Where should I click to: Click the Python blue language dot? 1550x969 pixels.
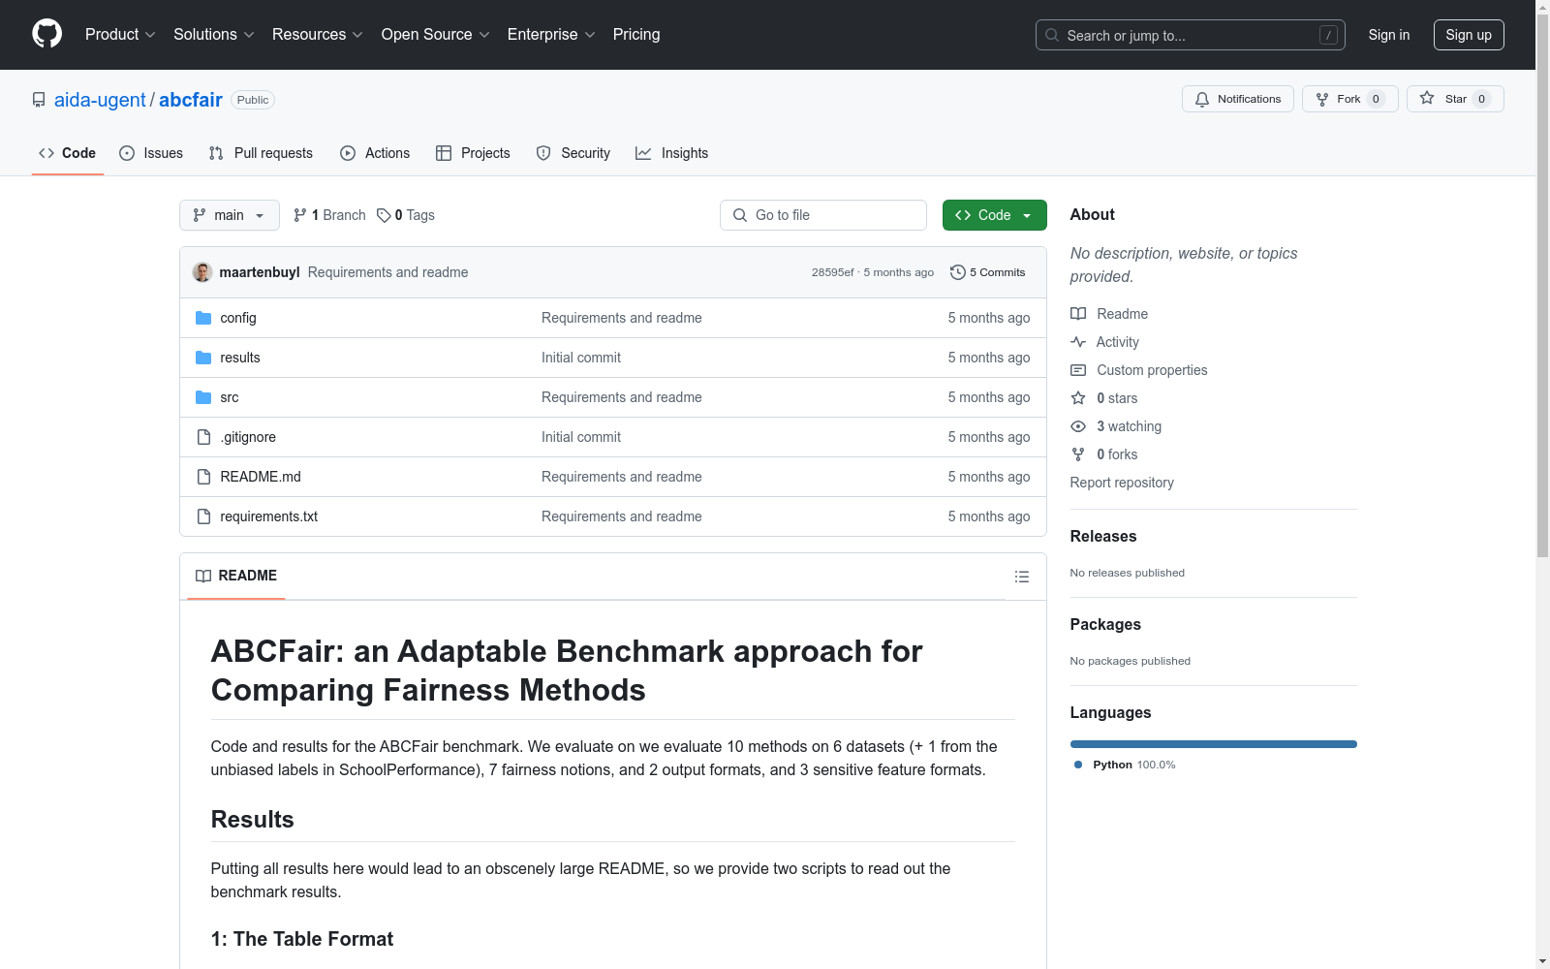click(1078, 765)
